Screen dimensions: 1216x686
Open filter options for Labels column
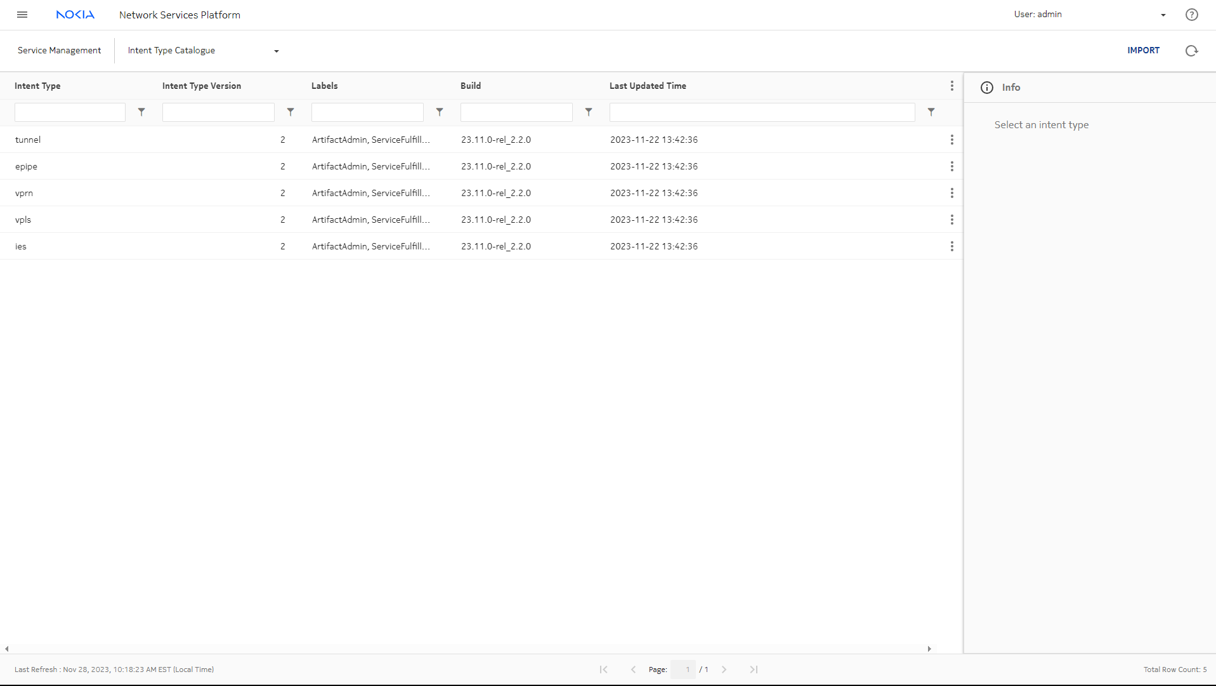coord(440,112)
